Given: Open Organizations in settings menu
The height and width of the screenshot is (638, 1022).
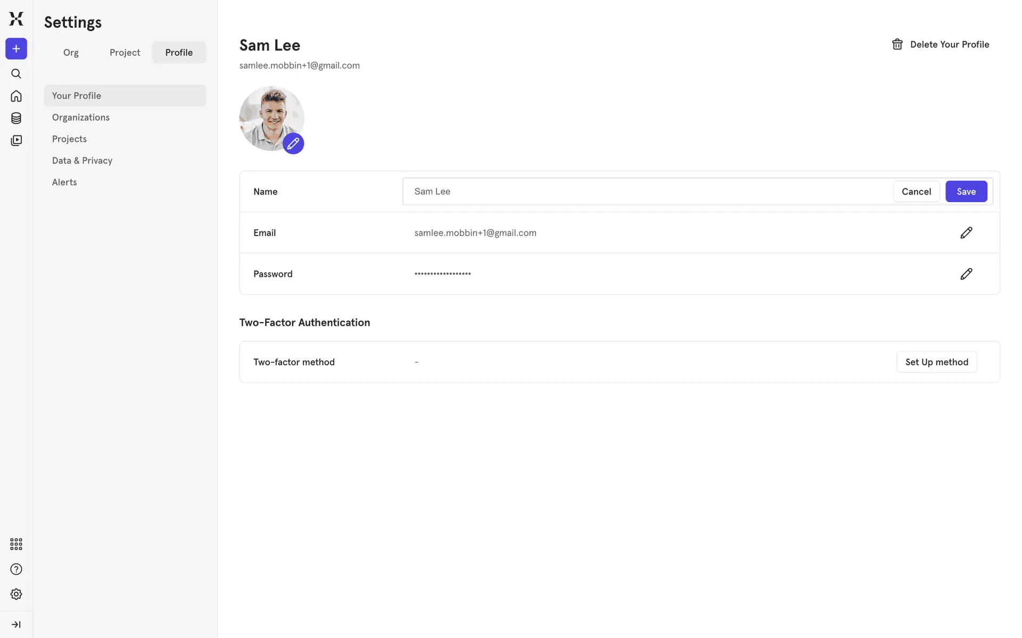Looking at the screenshot, I should [x=81, y=117].
